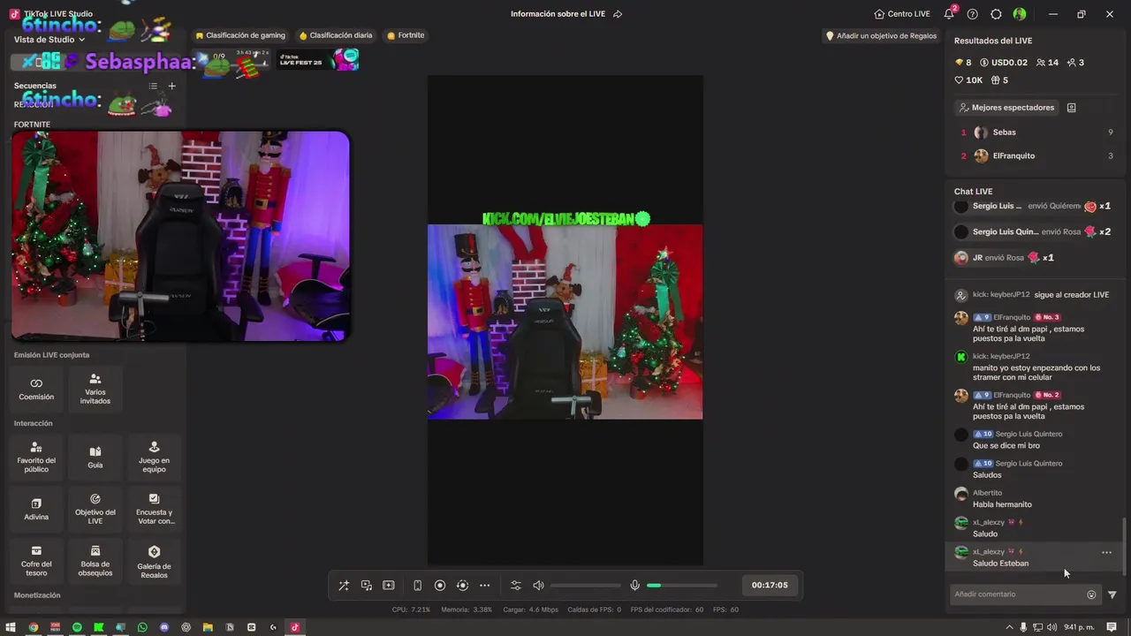Open Información sobre el LIVE

click(558, 14)
